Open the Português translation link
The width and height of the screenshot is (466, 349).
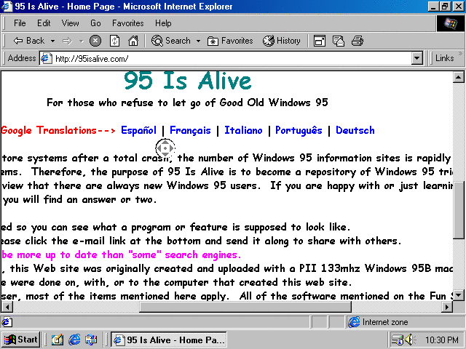point(299,130)
